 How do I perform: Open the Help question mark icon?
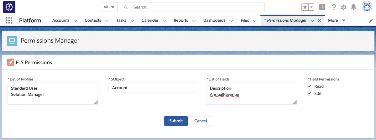334,7
